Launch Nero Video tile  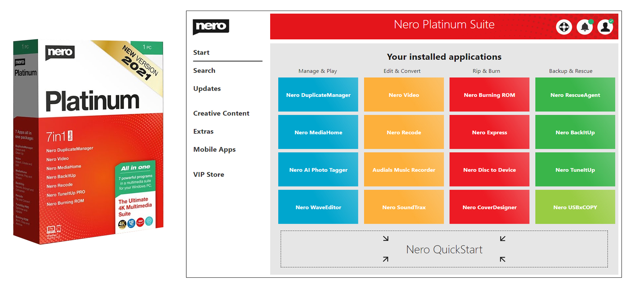tap(404, 95)
